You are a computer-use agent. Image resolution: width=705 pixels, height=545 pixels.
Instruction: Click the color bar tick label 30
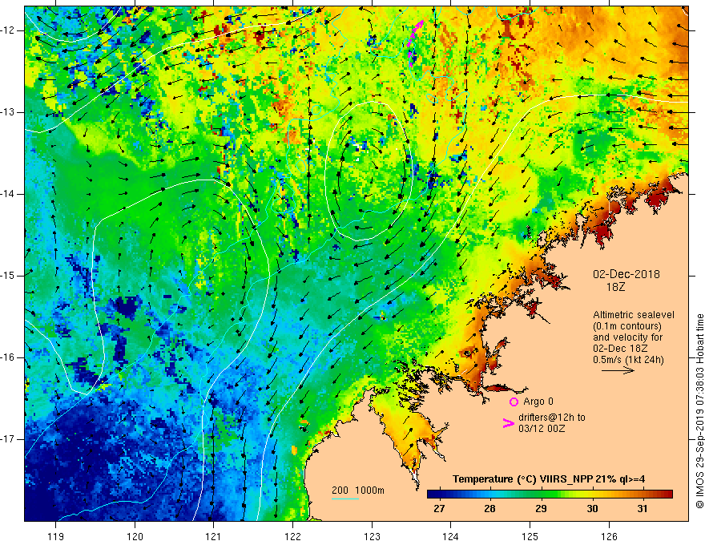(x=592, y=509)
